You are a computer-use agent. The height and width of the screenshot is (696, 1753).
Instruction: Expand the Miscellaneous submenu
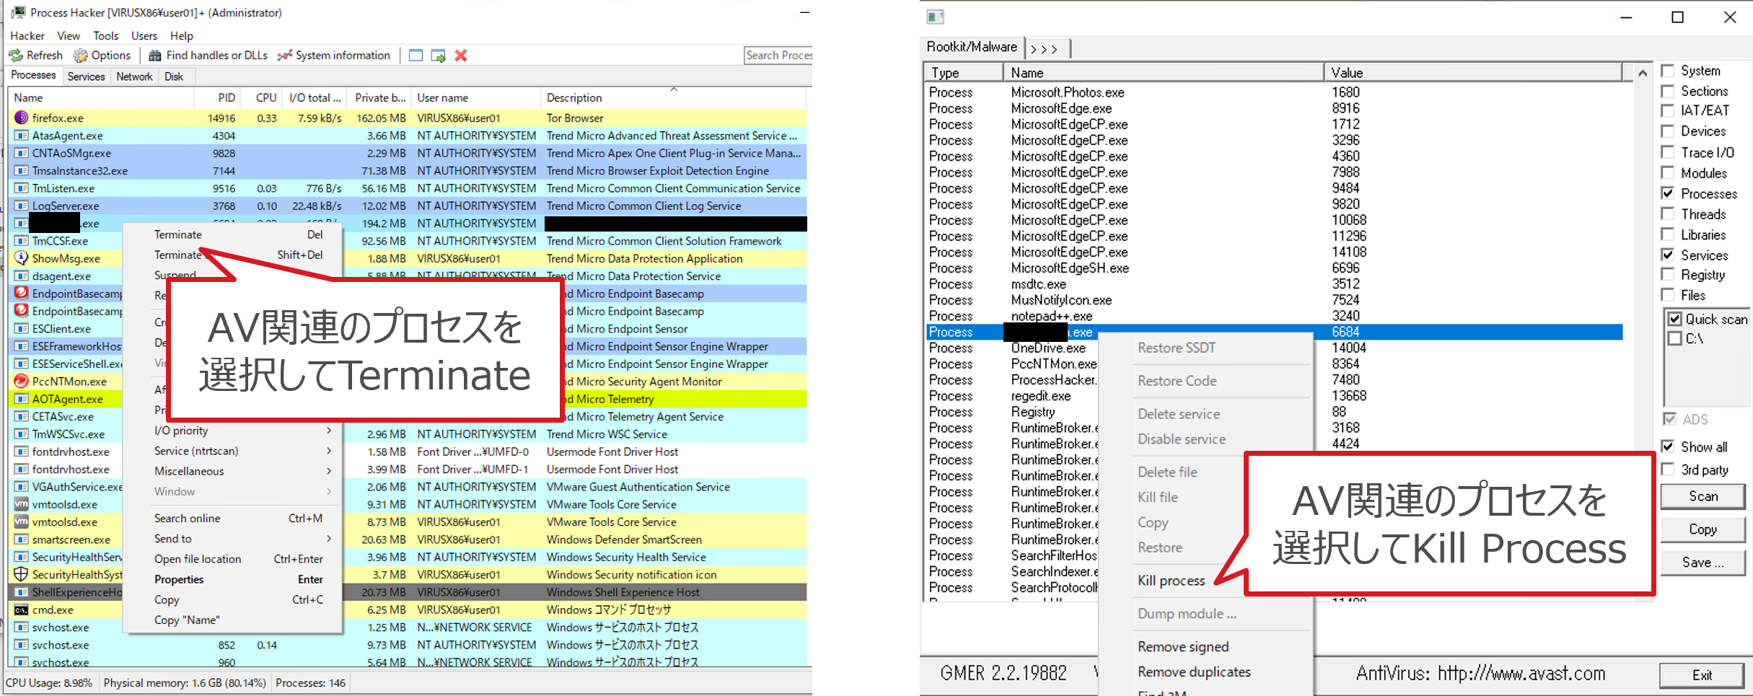click(x=329, y=471)
